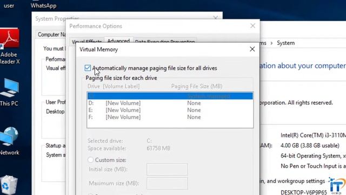
Task: Open Computer Name tab in System Properties
Action: (51, 35)
